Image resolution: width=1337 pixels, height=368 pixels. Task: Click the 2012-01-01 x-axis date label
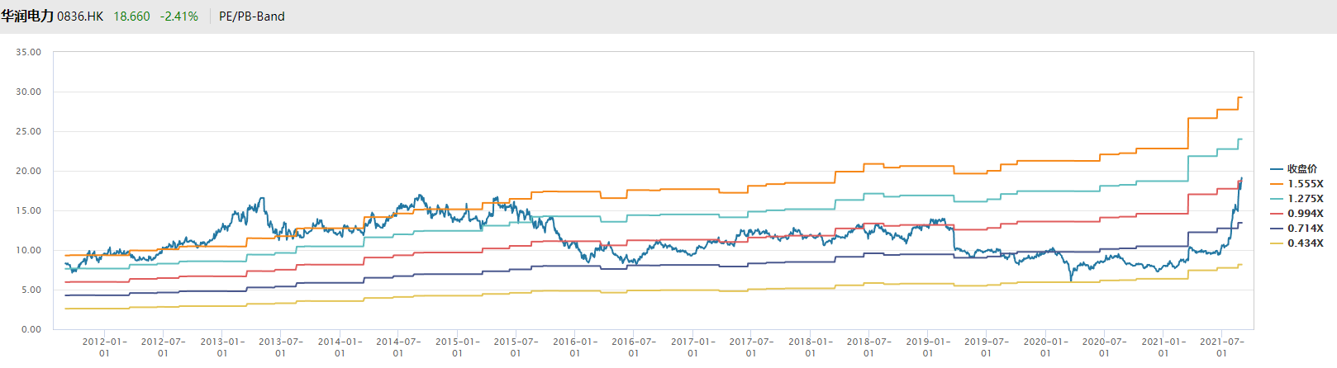click(x=104, y=347)
